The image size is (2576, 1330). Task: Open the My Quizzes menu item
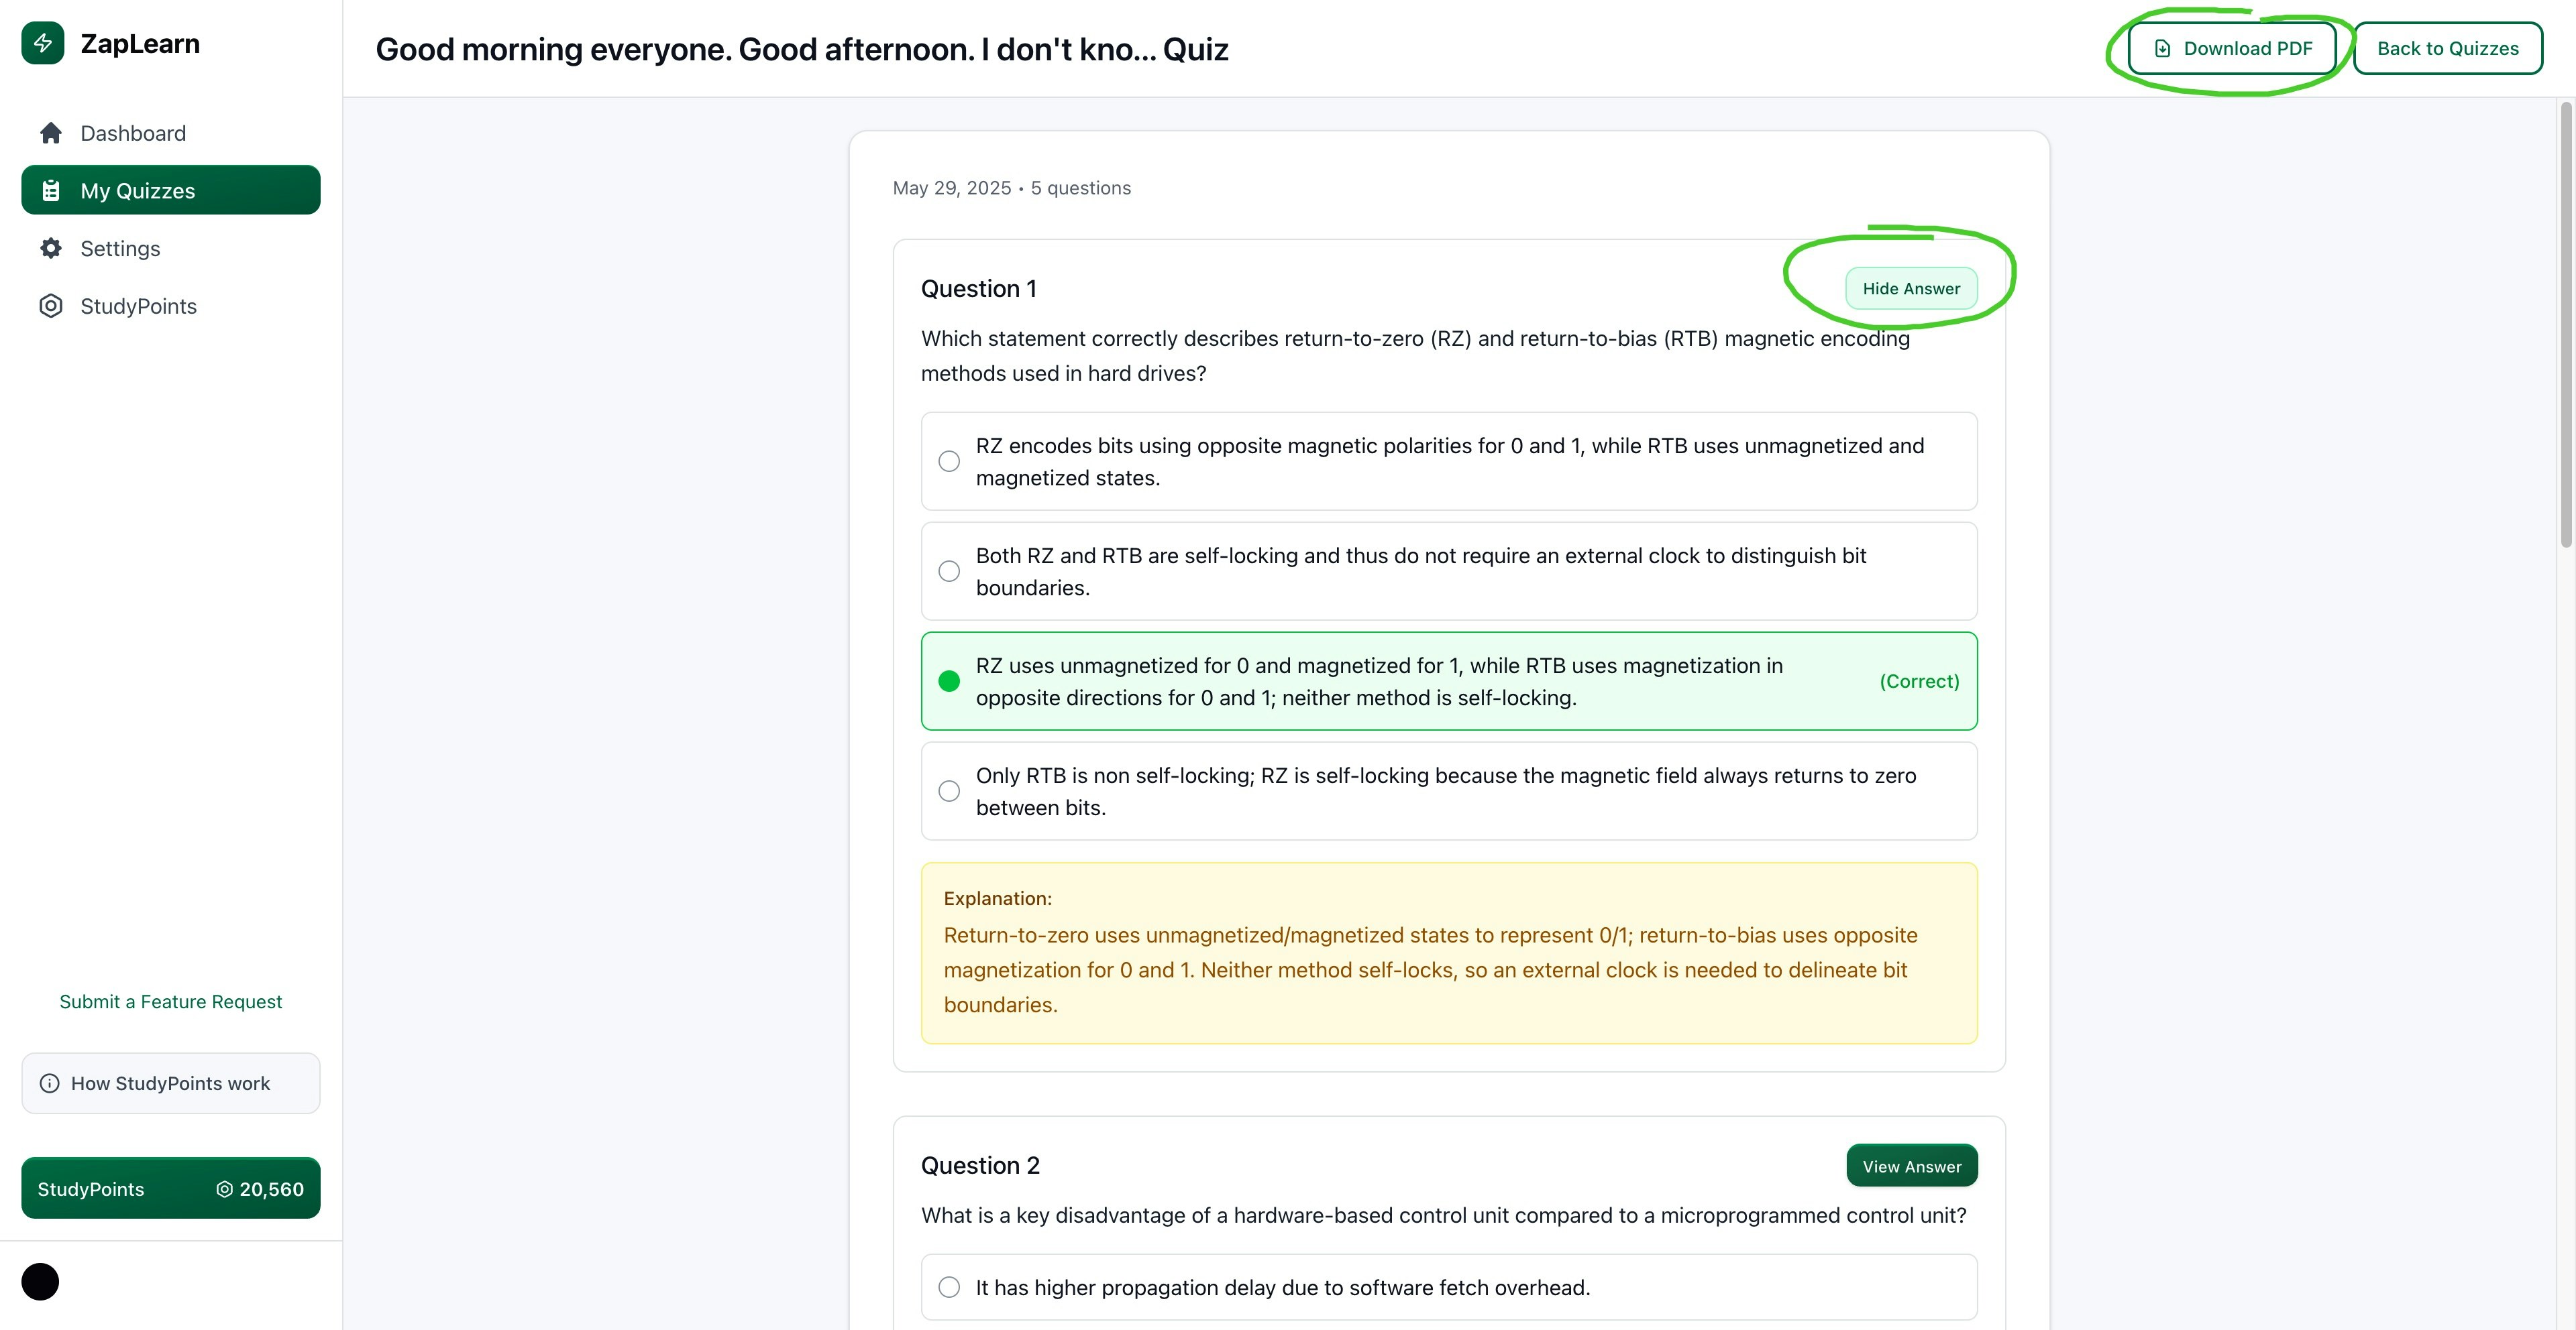(171, 190)
